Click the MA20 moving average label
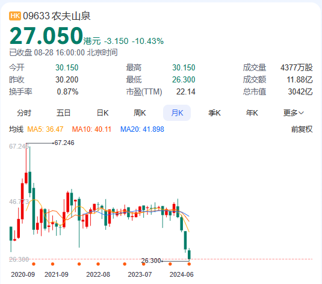This screenshot has width=322, height=284. pyautogui.click(x=142, y=129)
